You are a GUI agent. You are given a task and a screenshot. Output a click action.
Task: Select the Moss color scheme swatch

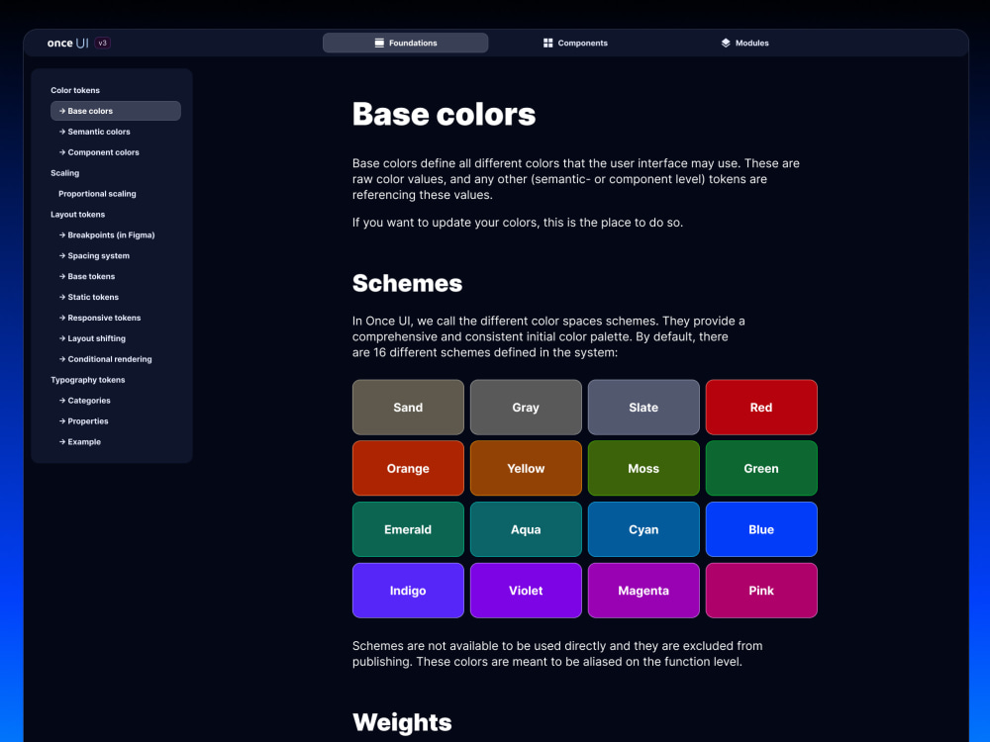[643, 468]
